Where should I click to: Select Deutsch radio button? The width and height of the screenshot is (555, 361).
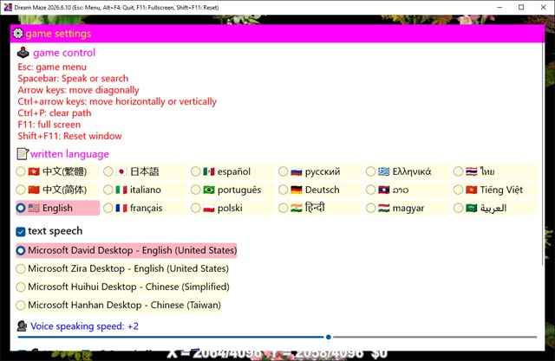coord(284,190)
